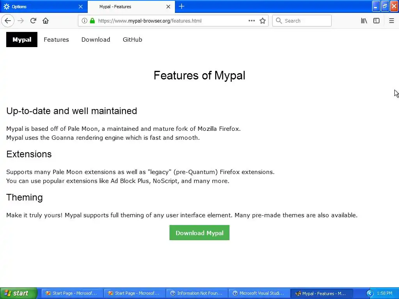Show site information icon in address bar
The height and width of the screenshot is (299, 399).
pyautogui.click(x=84, y=21)
